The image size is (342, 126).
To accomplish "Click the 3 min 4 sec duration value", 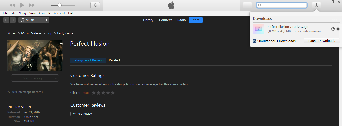I will pyautogui.click(x=31, y=117).
